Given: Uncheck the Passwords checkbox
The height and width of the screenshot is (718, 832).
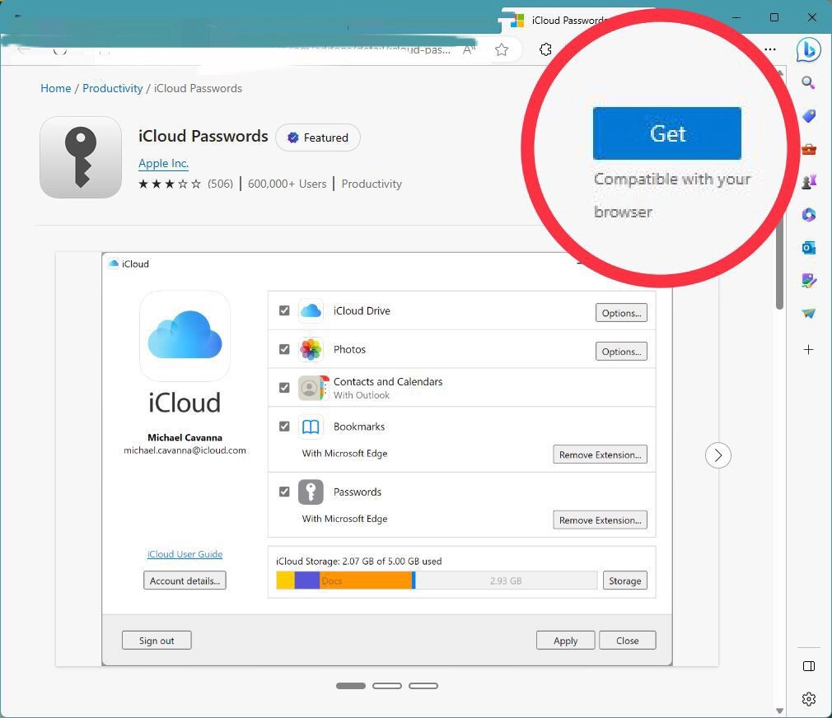Looking at the screenshot, I should click(284, 492).
